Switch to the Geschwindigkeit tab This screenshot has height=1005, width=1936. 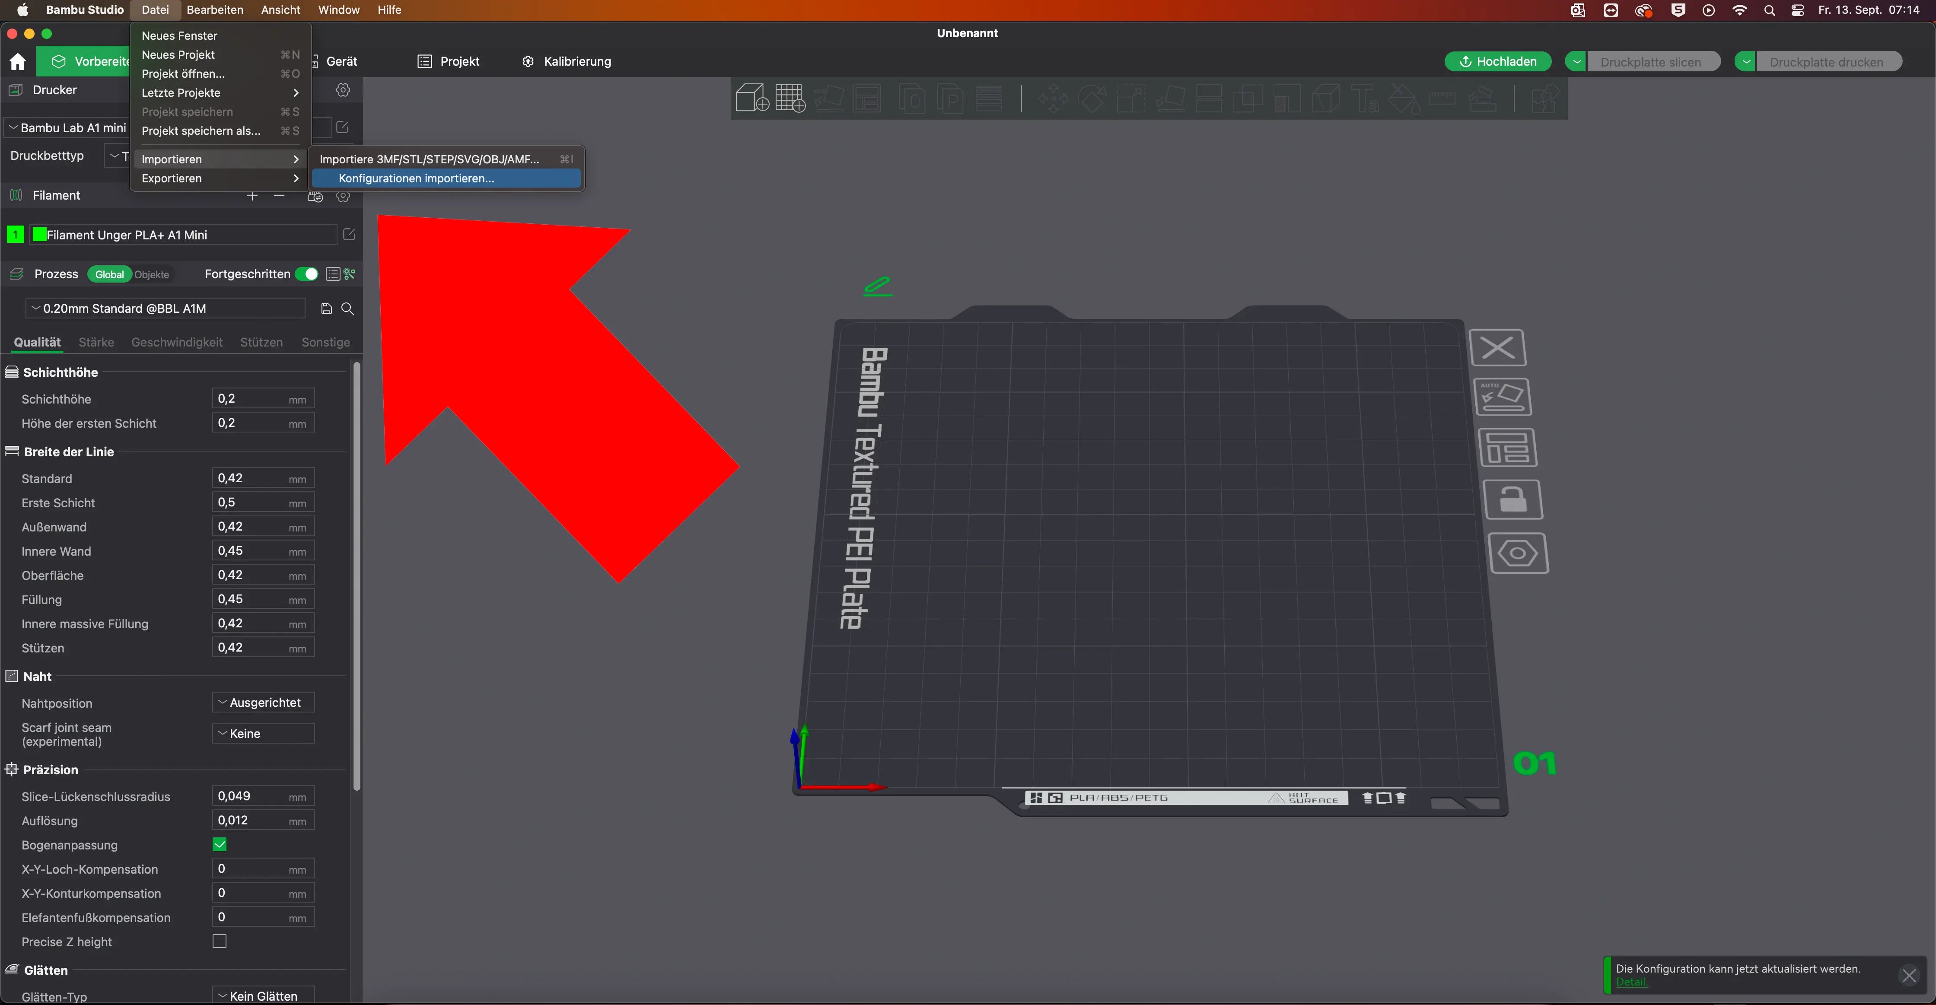(177, 343)
